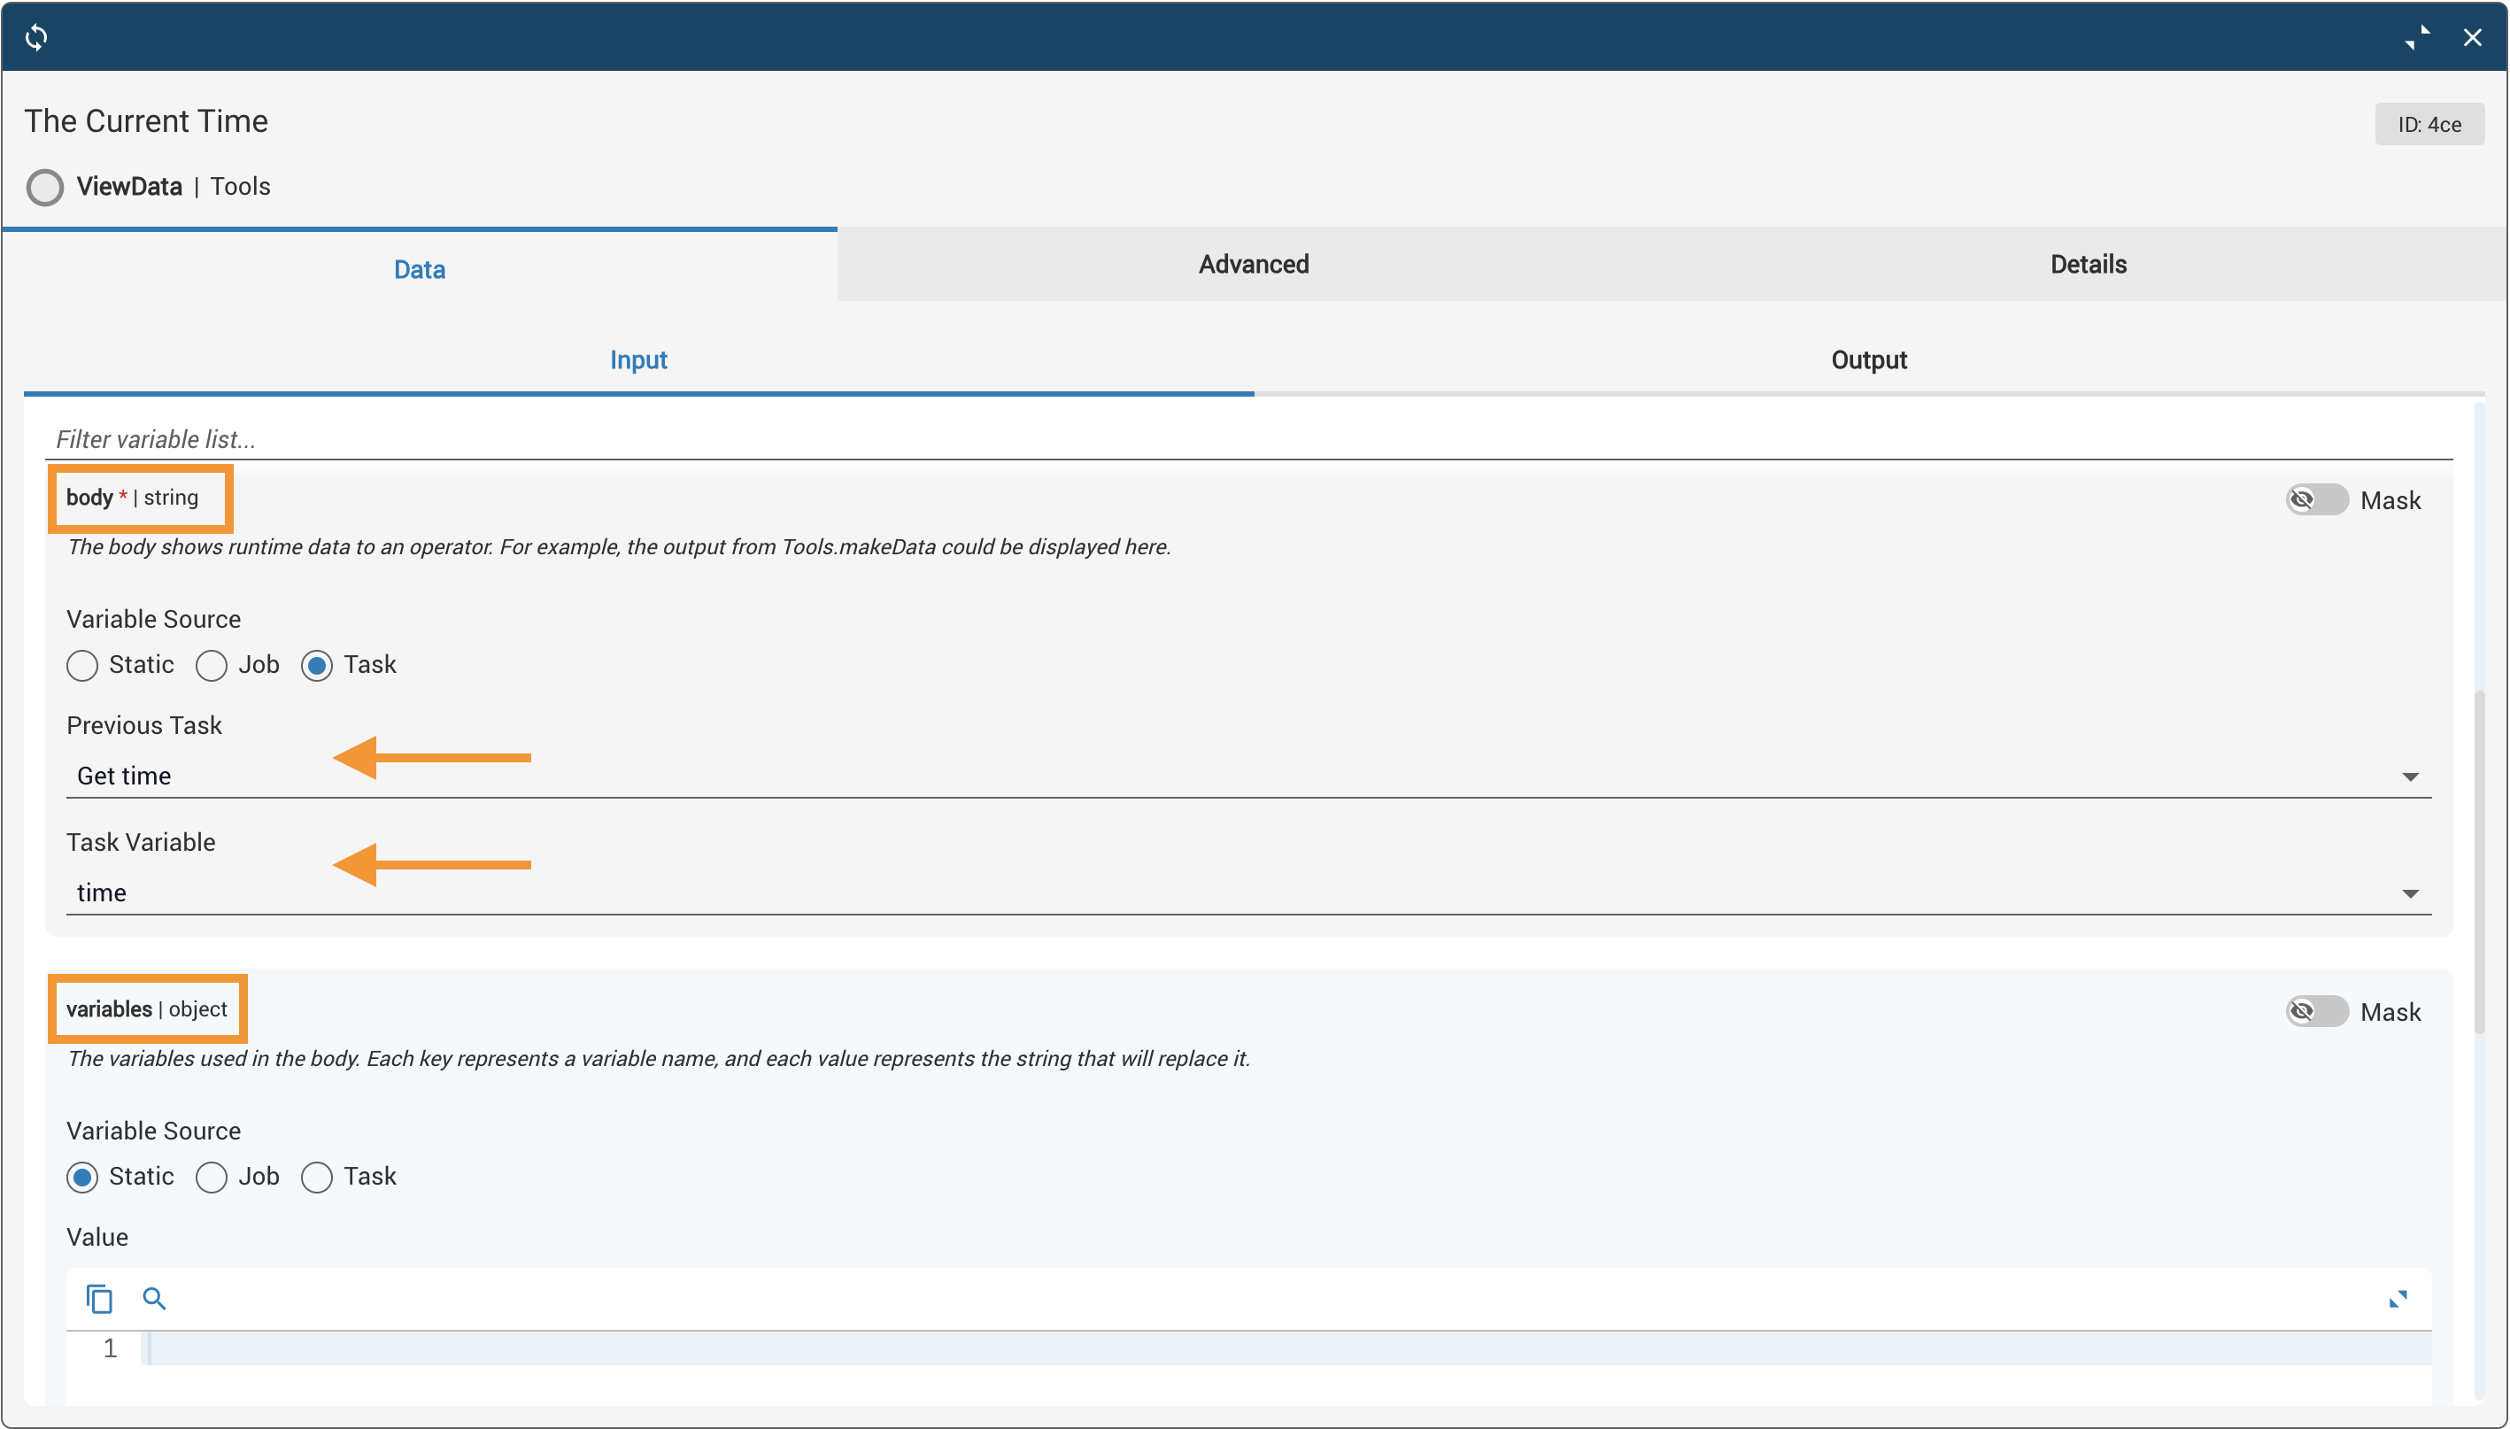Switch to the Details tab
2510x1429 pixels.
click(x=2087, y=264)
